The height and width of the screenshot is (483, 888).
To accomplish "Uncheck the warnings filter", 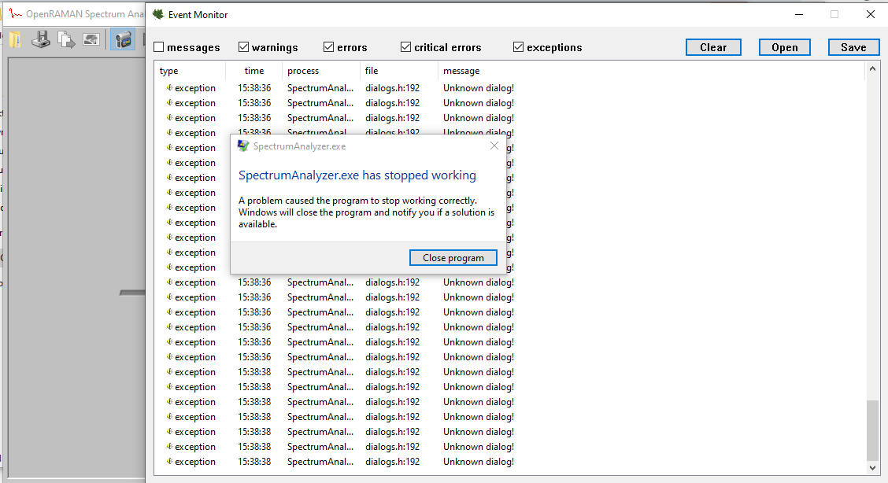I will [244, 47].
